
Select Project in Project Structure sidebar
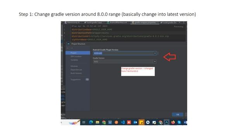pyautogui.click(x=78, y=53)
